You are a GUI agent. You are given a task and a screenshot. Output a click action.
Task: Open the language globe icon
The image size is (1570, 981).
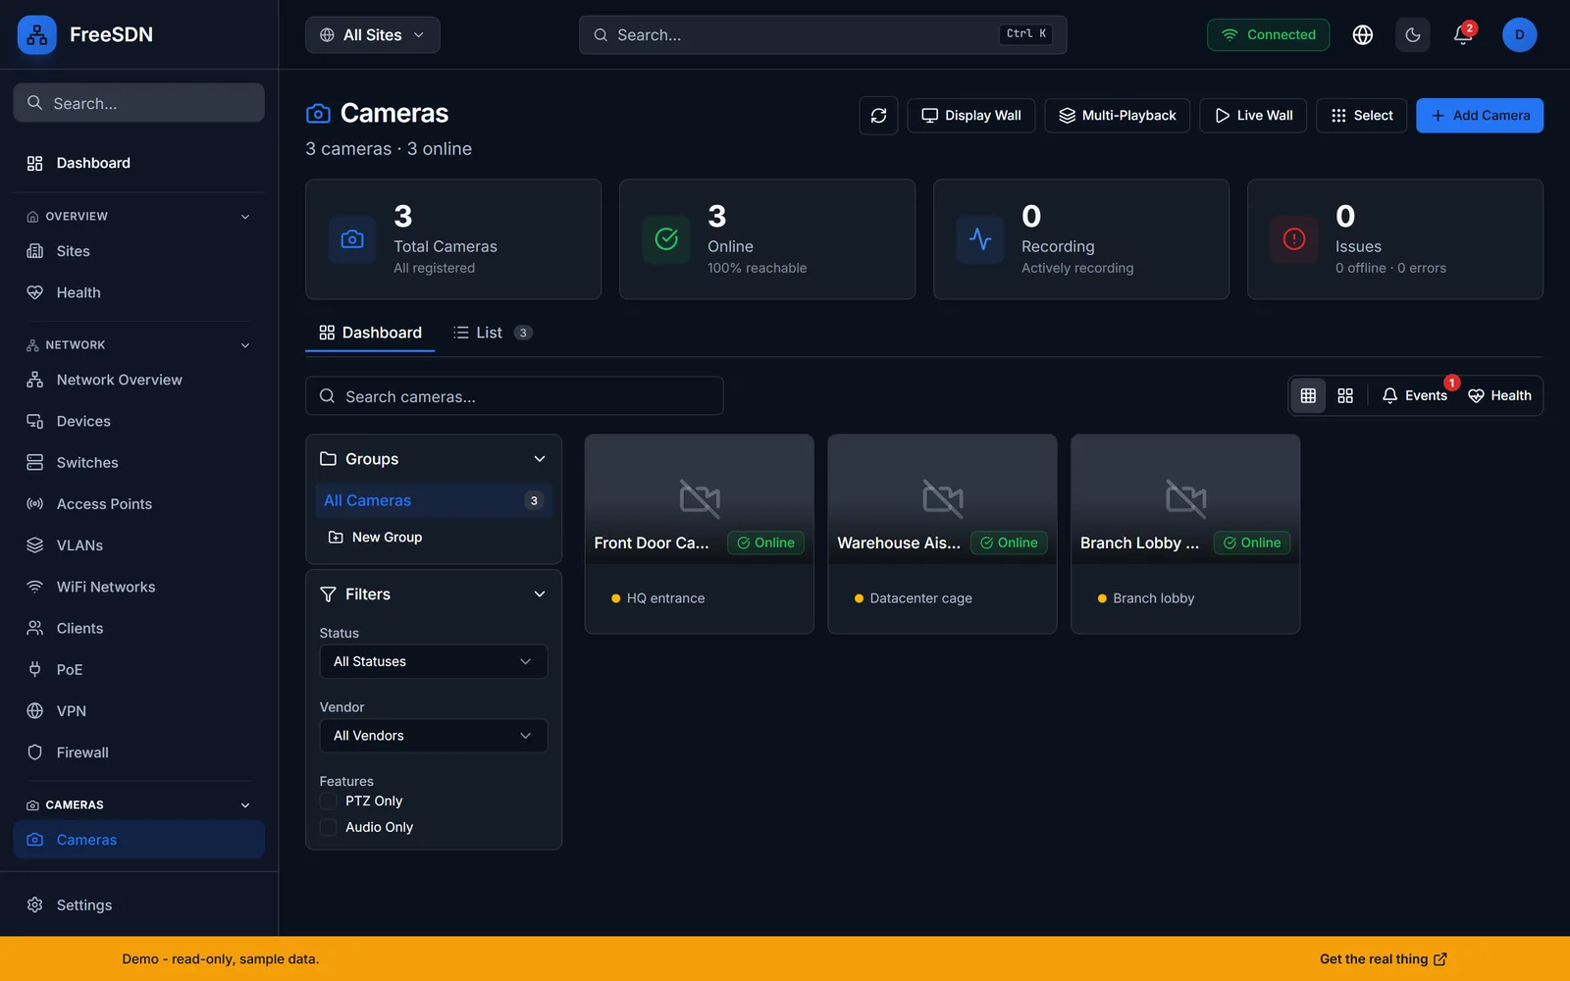click(1363, 35)
